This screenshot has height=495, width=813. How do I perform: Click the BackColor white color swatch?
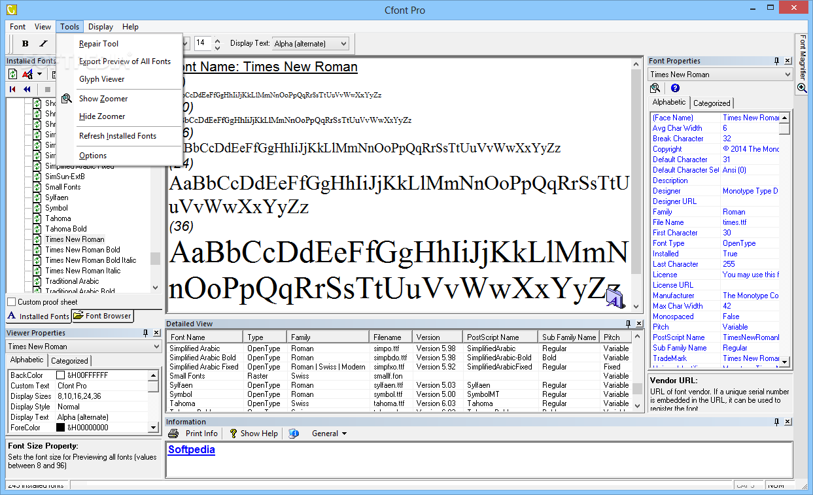point(60,375)
